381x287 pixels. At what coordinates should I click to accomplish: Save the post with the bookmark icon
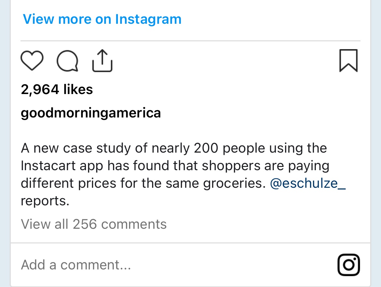pos(348,61)
